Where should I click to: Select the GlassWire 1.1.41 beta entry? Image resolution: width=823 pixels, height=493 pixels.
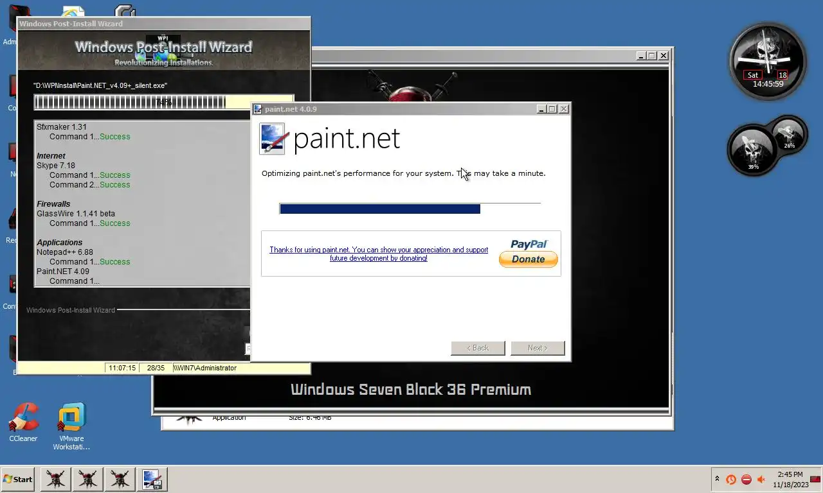click(76, 214)
